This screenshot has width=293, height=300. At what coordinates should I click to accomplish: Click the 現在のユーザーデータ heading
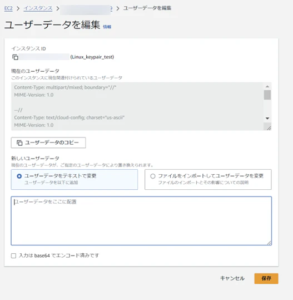pos(35,71)
